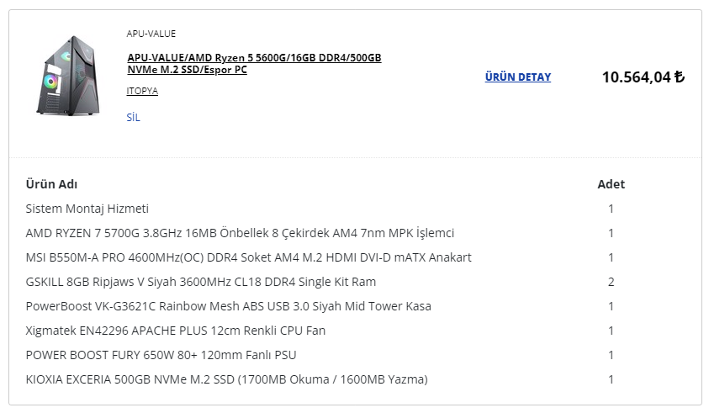Click the Adet column header
Image resolution: width=709 pixels, height=413 pixels.
tap(611, 184)
